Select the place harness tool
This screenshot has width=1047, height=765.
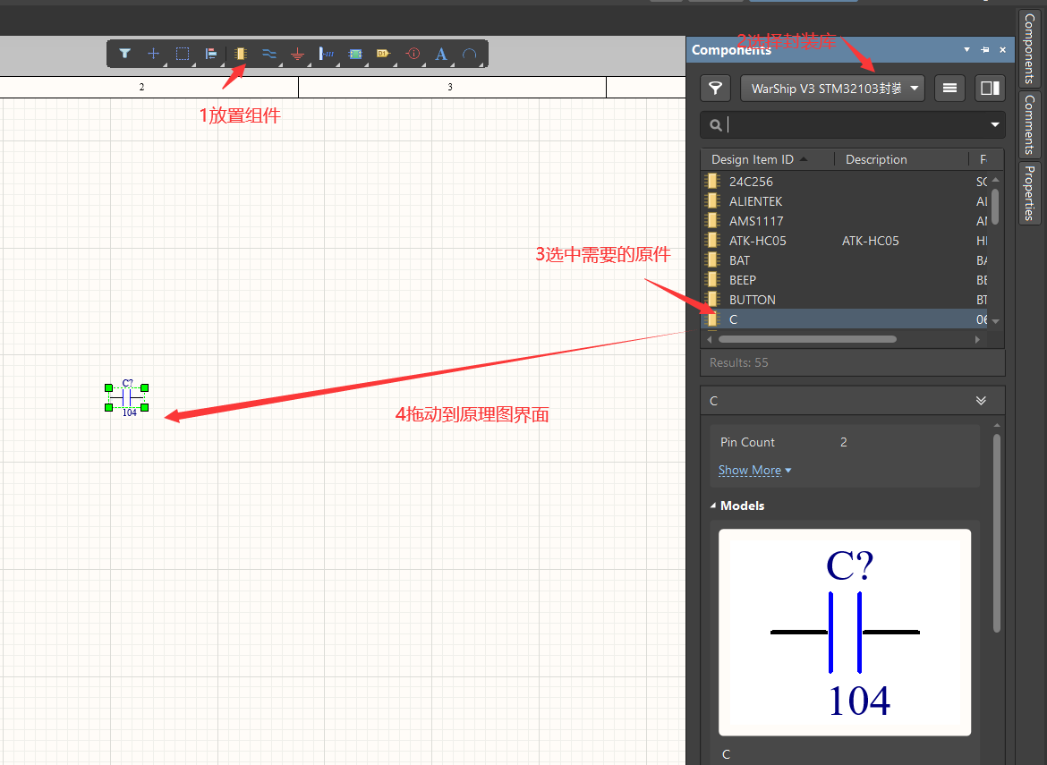[x=327, y=54]
